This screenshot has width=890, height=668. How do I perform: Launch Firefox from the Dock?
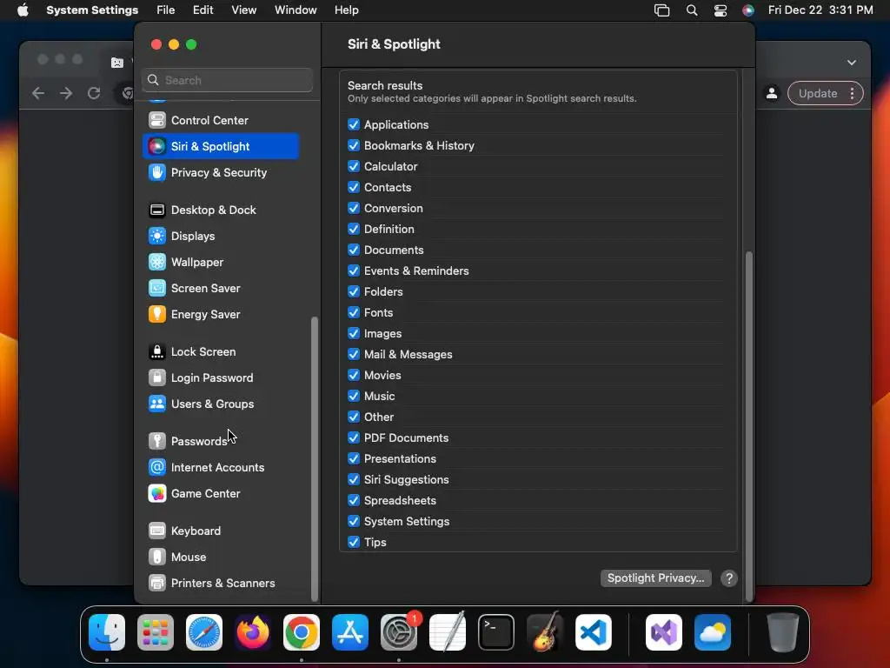[253, 632]
